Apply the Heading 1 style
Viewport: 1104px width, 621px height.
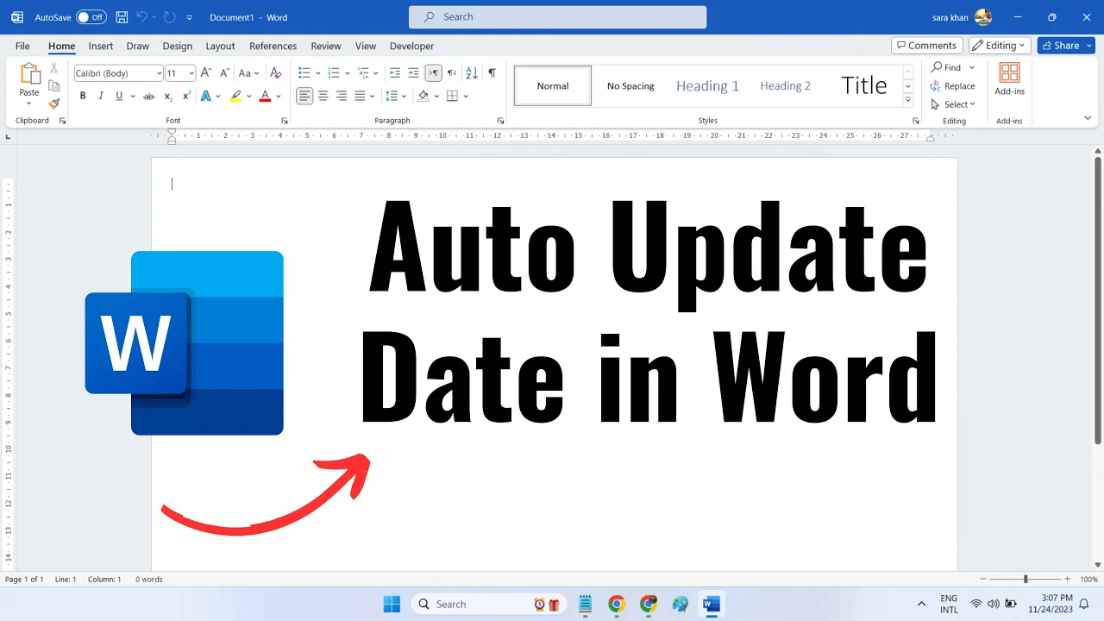tap(708, 85)
